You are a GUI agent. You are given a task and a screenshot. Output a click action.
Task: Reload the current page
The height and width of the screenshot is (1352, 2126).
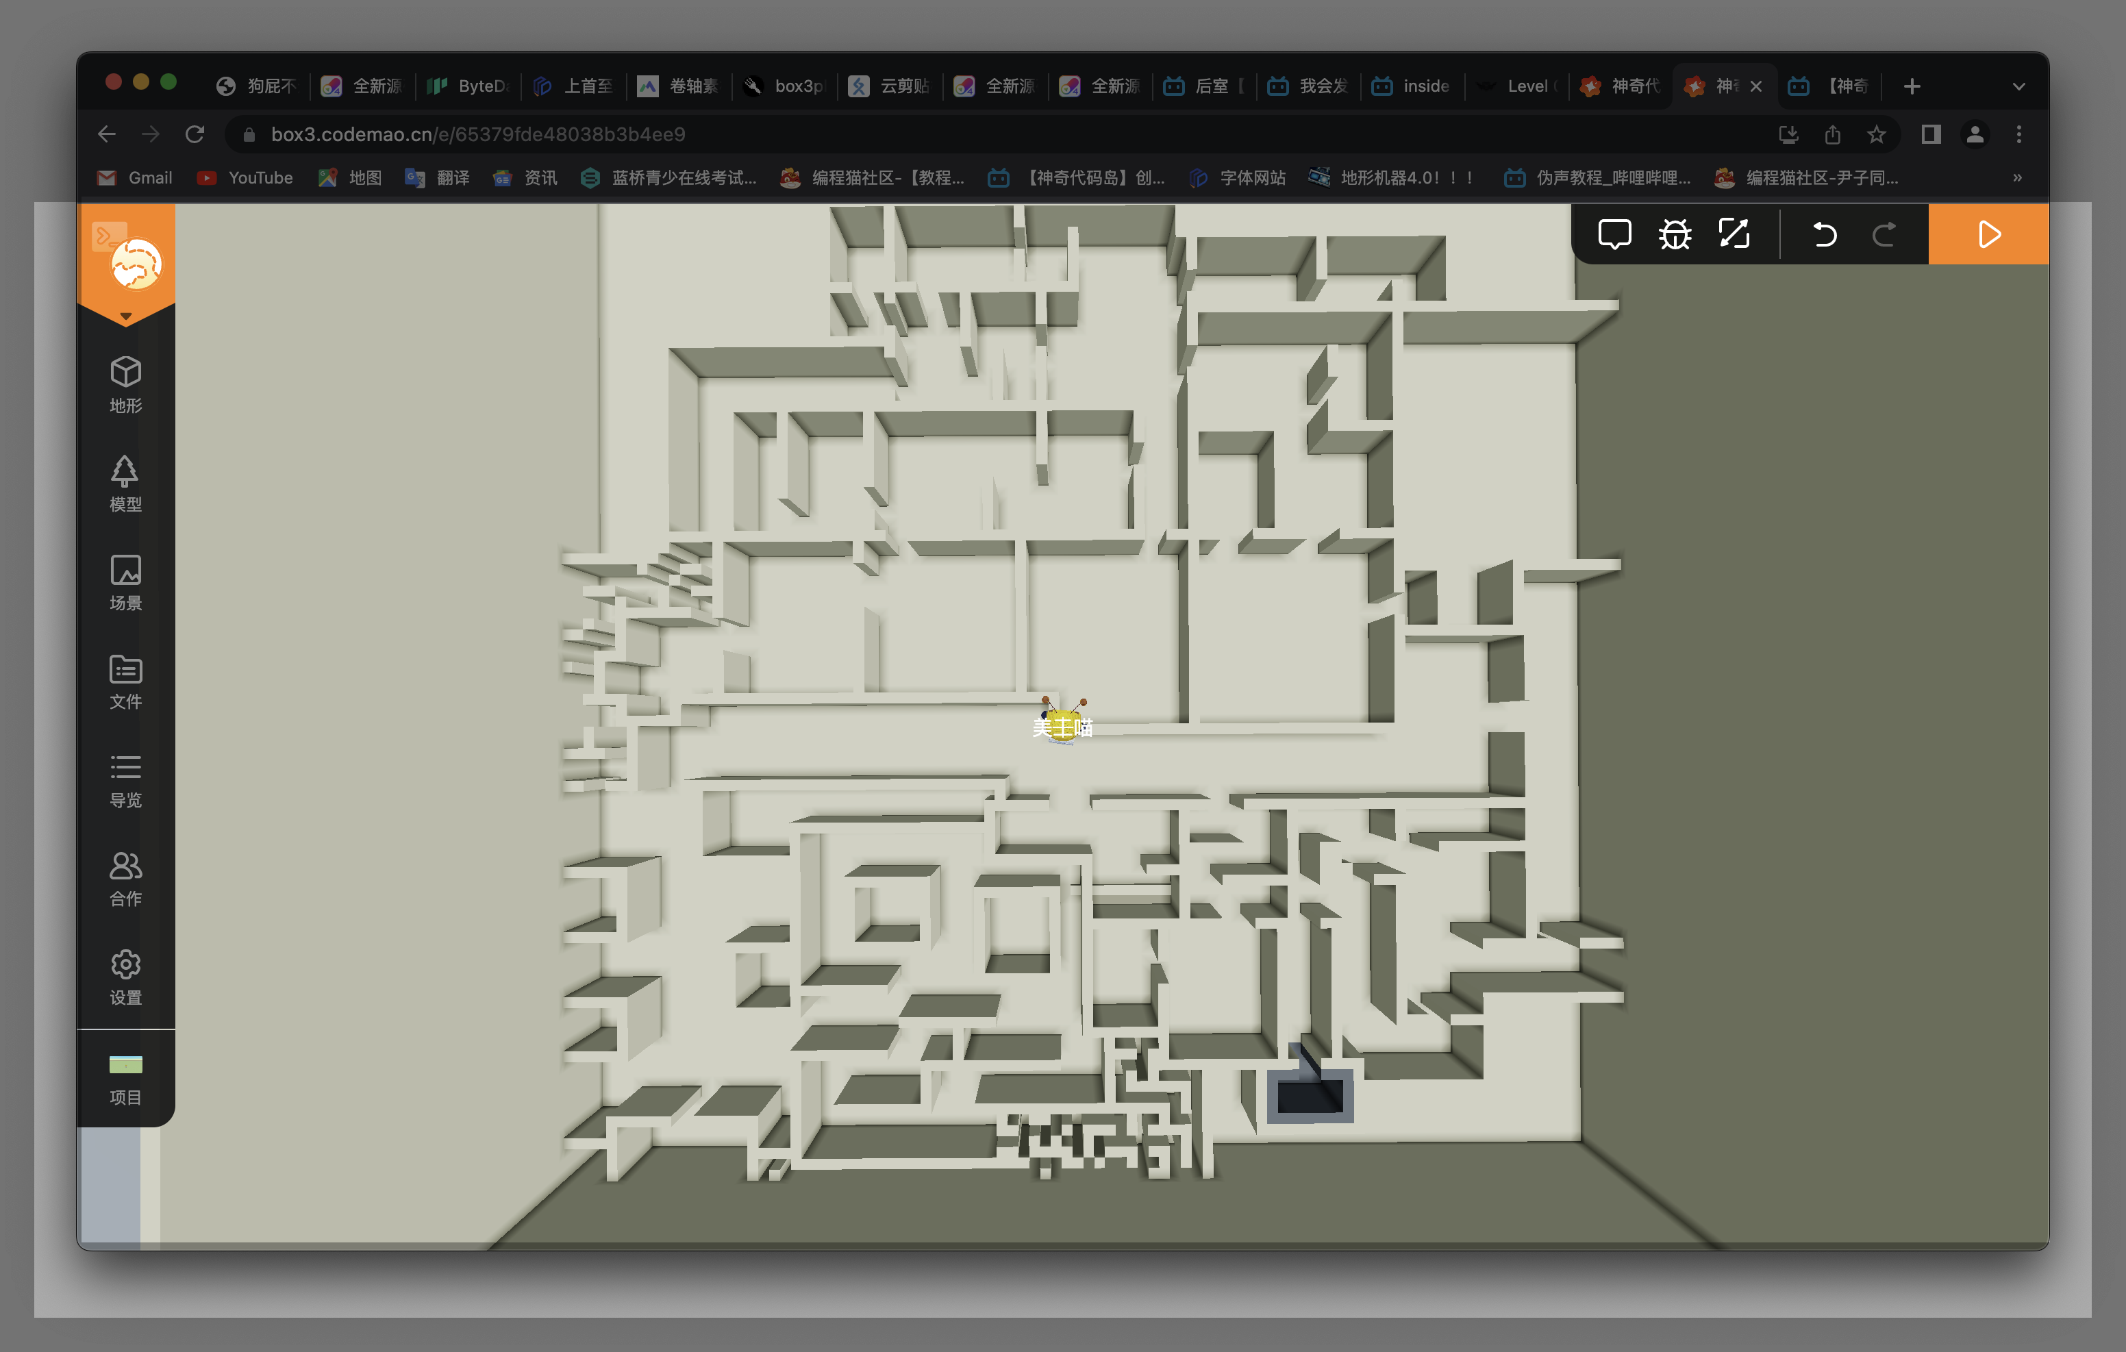pyautogui.click(x=195, y=134)
